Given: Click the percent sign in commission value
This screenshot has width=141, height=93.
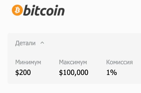Looking at the screenshot, I should pyautogui.click(x=114, y=72).
